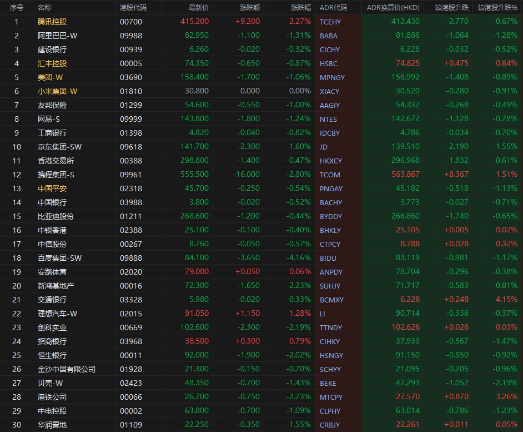The height and width of the screenshot is (432, 523).
Task: Click the -4.16% change value
Action: (298, 258)
